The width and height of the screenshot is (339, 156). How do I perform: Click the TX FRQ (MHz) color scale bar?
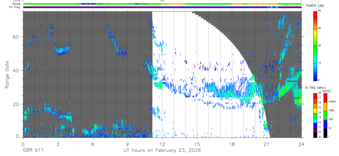tap(315, 116)
